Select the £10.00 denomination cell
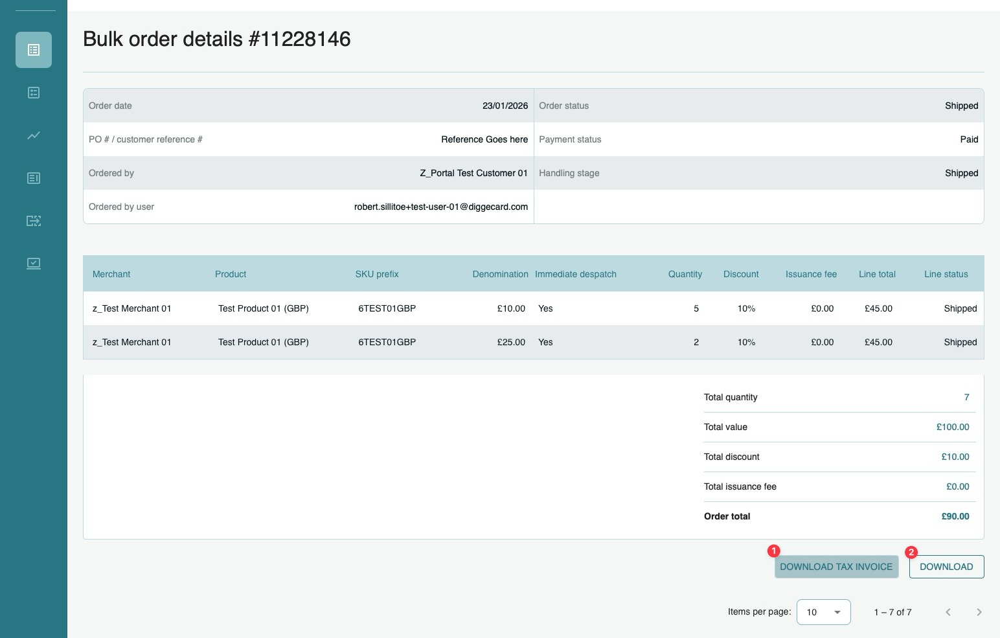This screenshot has height=638, width=1000. pos(511,308)
